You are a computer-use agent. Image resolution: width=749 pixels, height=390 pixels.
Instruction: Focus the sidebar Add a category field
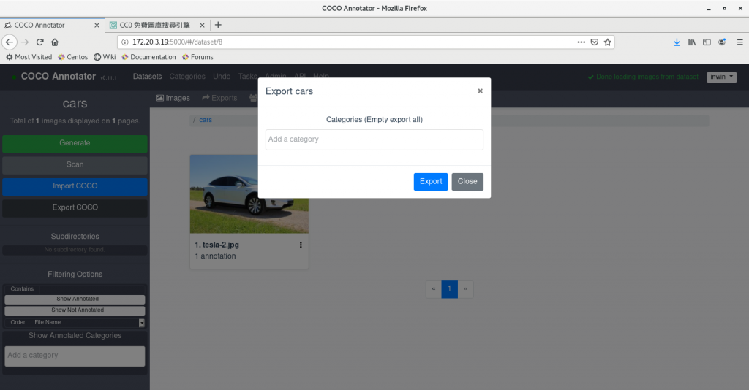point(75,356)
